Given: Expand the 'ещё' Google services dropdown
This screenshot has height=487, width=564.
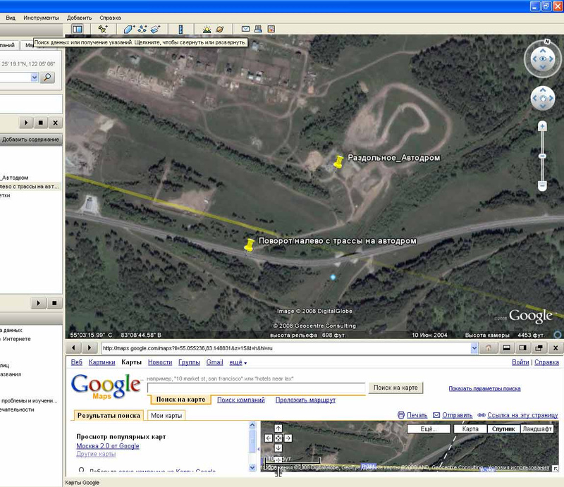Looking at the screenshot, I should [235, 362].
